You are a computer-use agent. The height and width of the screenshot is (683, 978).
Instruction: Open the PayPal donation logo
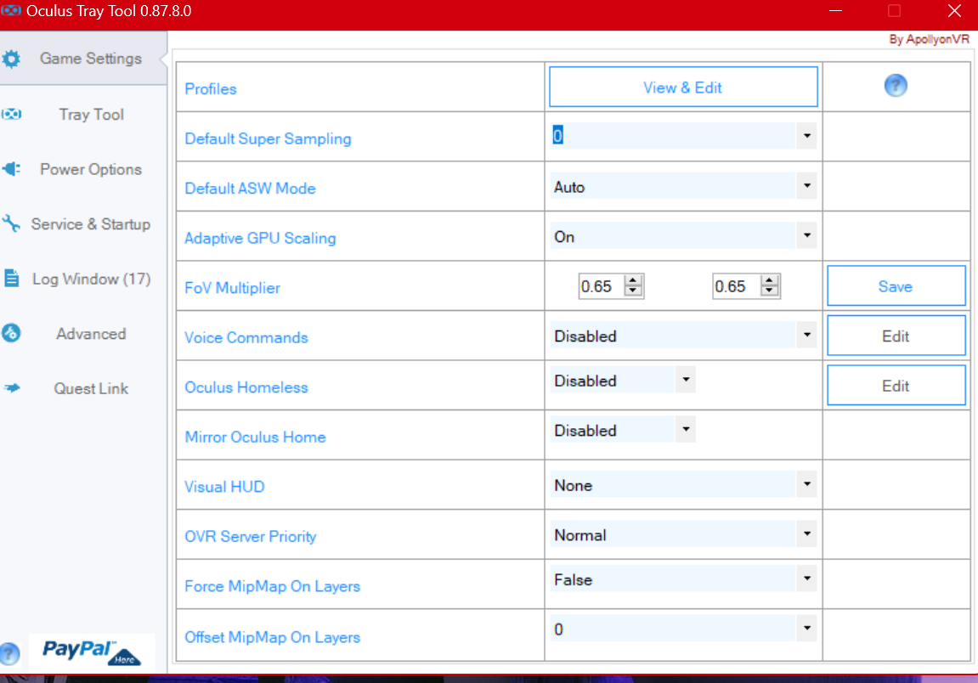coord(92,652)
